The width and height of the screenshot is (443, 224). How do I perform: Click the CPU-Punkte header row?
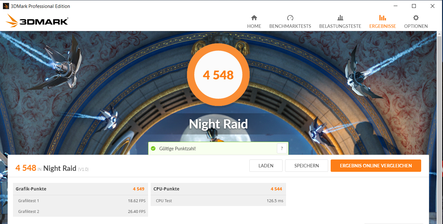(218, 189)
